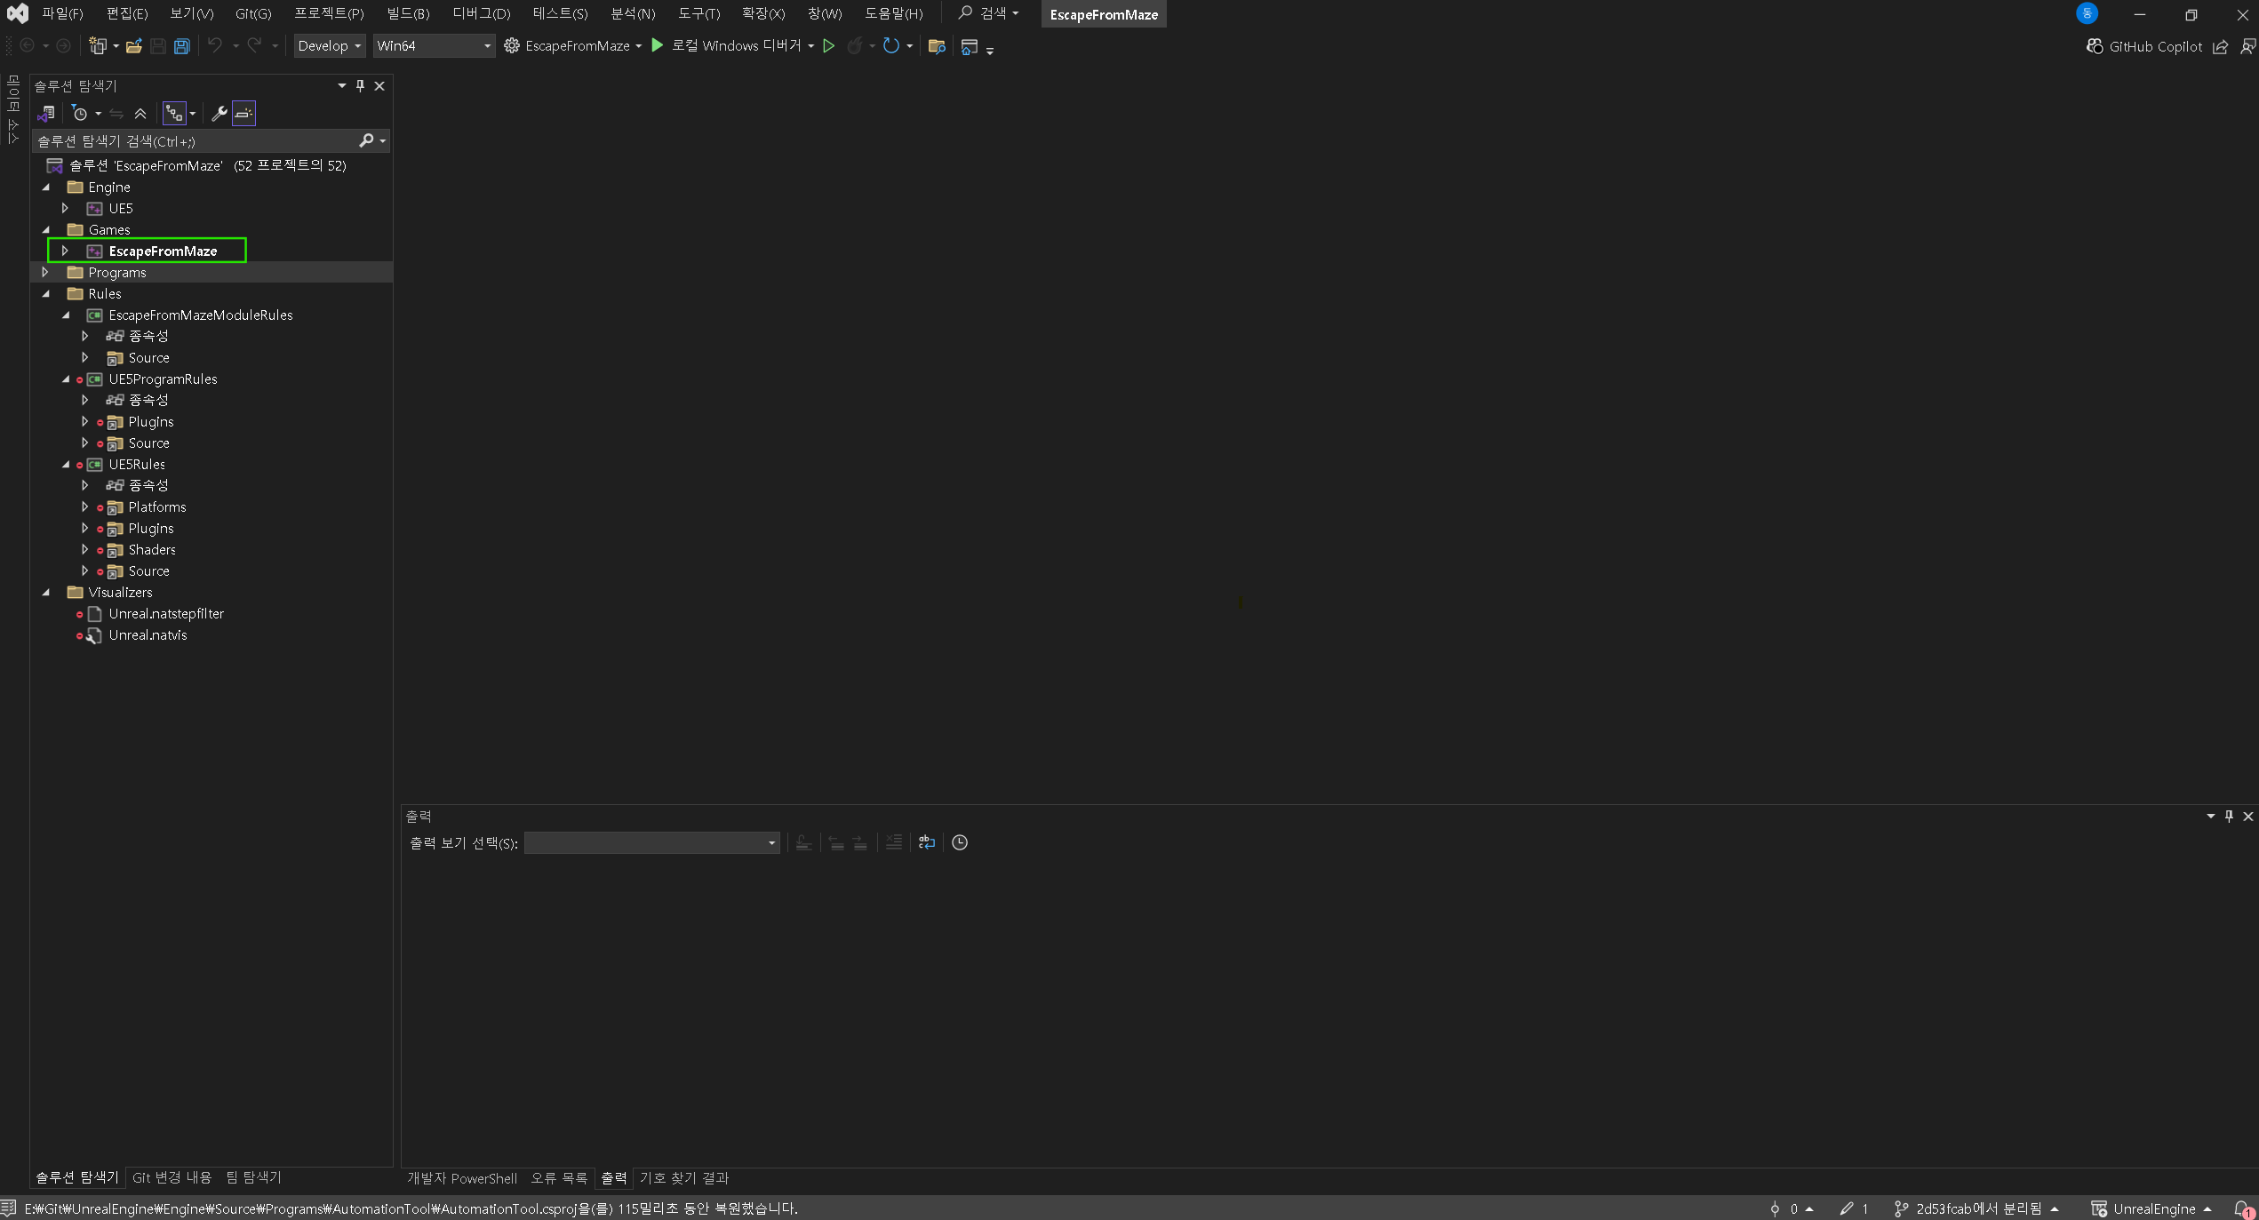Switch to the 오류 목록 tab

click(559, 1178)
